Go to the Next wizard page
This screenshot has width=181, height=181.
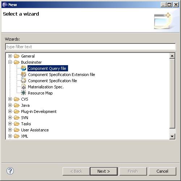[x=104, y=171]
